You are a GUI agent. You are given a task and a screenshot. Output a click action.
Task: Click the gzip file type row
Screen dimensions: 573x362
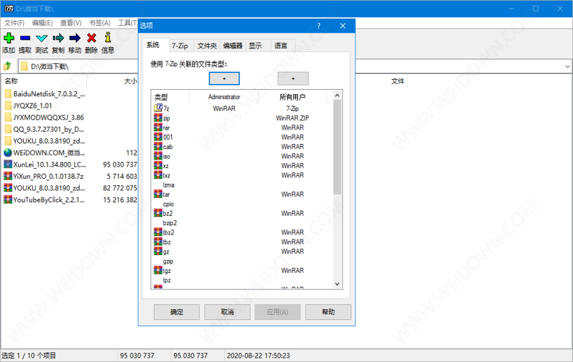click(168, 261)
